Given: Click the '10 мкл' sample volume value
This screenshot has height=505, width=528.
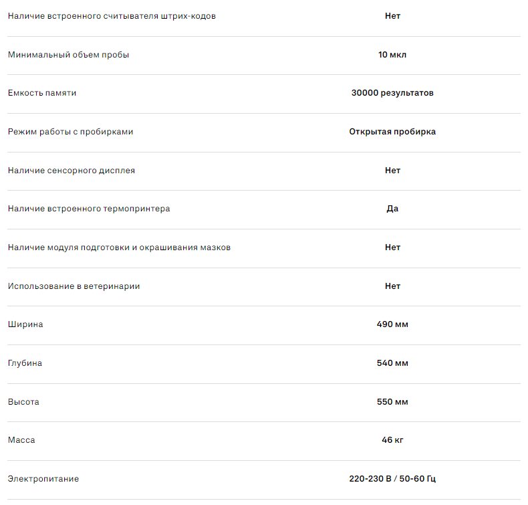Looking at the screenshot, I should (392, 55).
